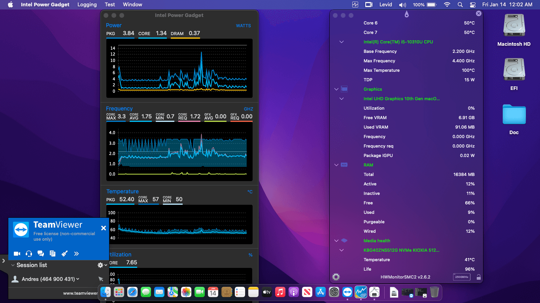The height and width of the screenshot is (303, 540).
Task: Start a video call in TeamViewer panel
Action: (x=17, y=254)
